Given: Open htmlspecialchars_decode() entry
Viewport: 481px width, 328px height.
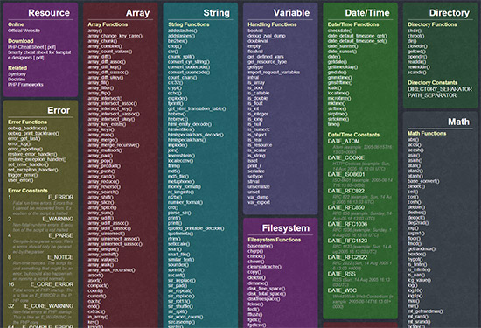Looking at the screenshot, I should click(x=196, y=135).
